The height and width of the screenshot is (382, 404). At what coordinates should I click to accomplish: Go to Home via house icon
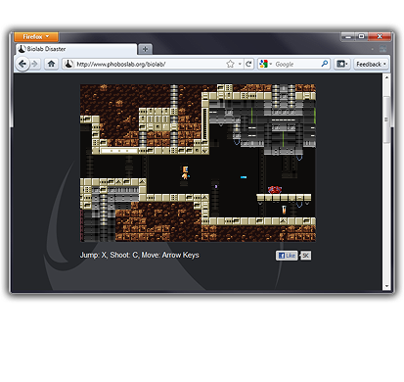click(x=51, y=64)
